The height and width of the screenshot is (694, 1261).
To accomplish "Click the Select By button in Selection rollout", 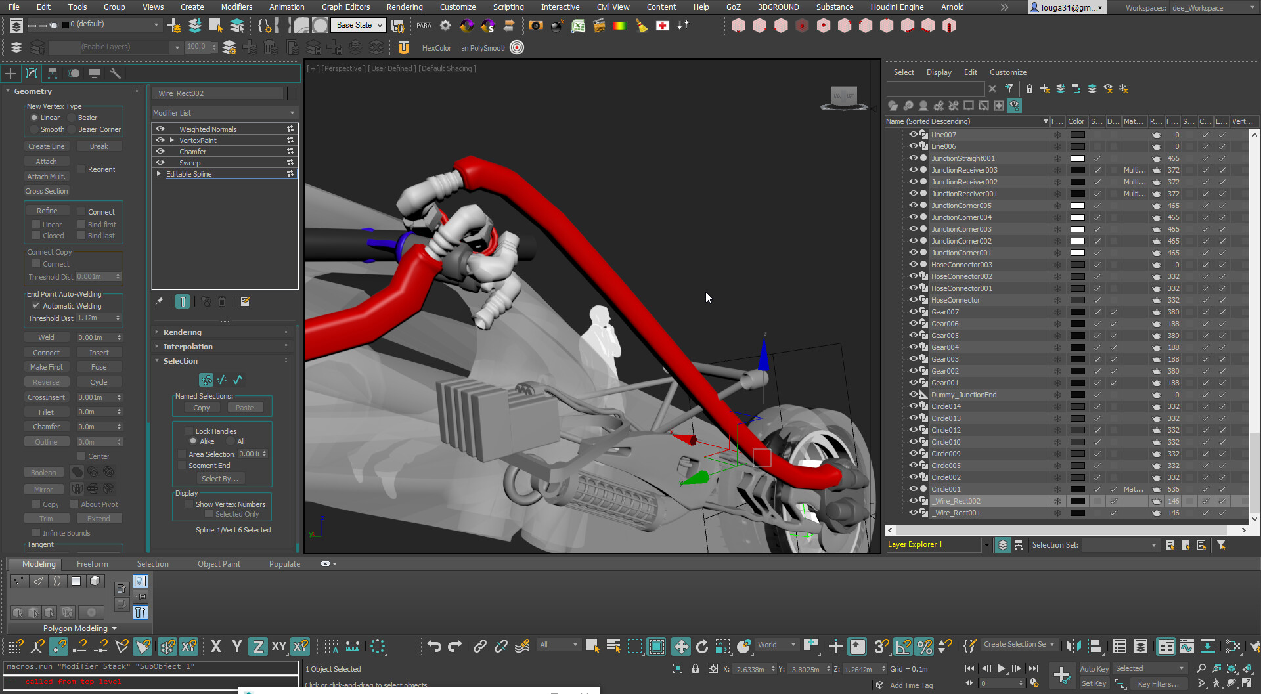I will (x=221, y=478).
